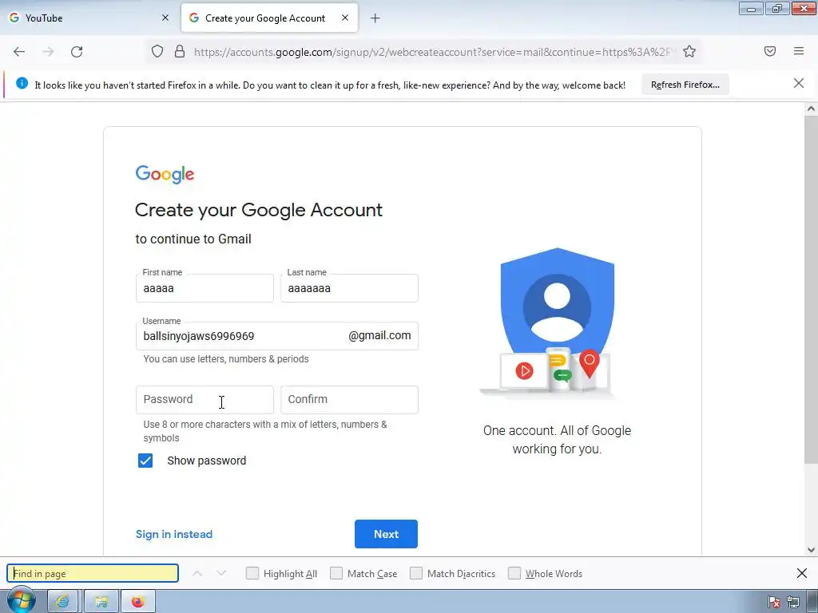
Task: Switch to the YouTube tab
Action: pos(90,18)
